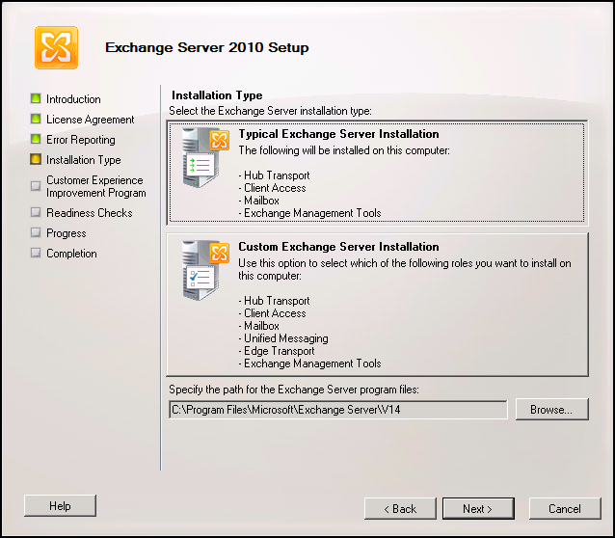
Task: Open Help for setup
Action: (x=60, y=505)
